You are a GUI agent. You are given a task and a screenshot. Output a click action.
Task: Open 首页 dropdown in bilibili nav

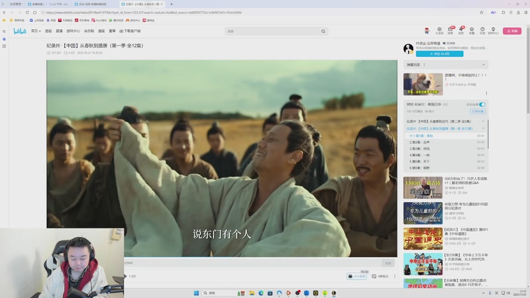pyautogui.click(x=36, y=31)
